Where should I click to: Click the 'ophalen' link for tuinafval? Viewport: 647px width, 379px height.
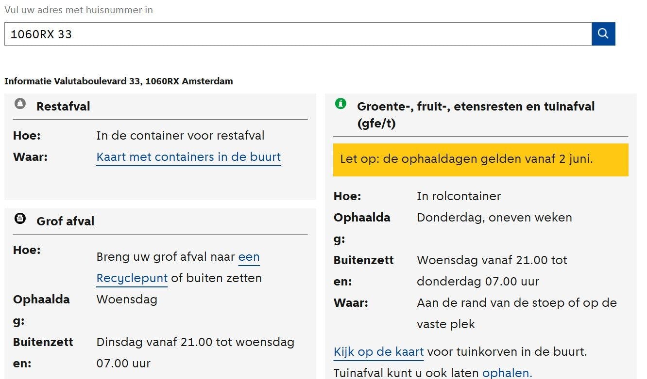point(507,373)
